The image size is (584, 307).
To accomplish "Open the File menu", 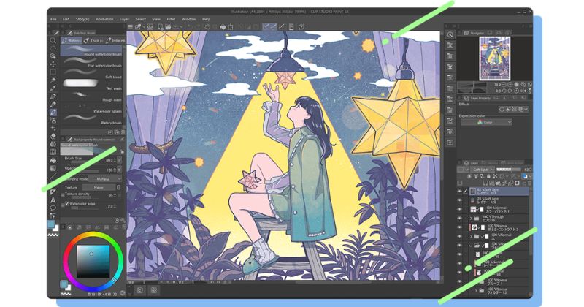I will [53, 19].
